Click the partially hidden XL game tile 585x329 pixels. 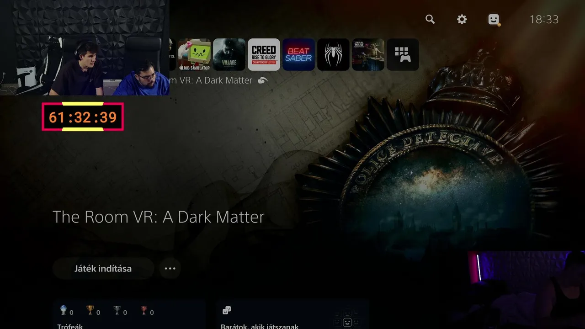(x=172, y=54)
